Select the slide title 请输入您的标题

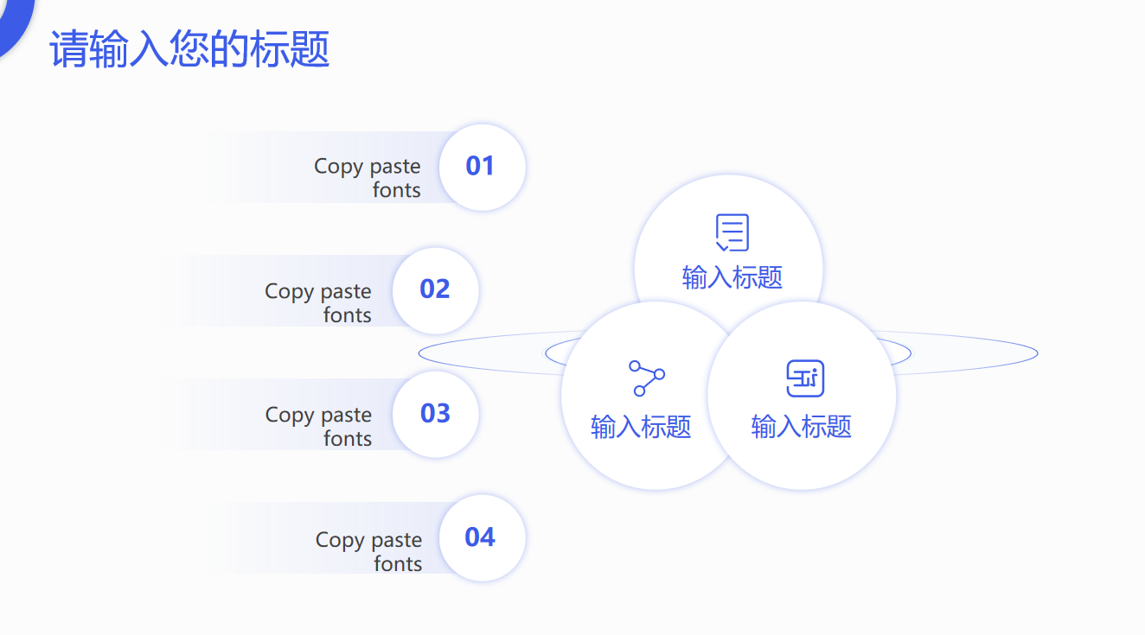(189, 49)
